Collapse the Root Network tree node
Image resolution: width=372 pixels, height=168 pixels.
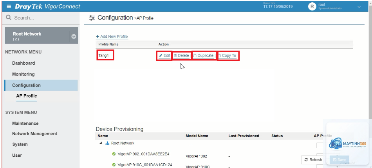pyautogui.click(x=101, y=143)
